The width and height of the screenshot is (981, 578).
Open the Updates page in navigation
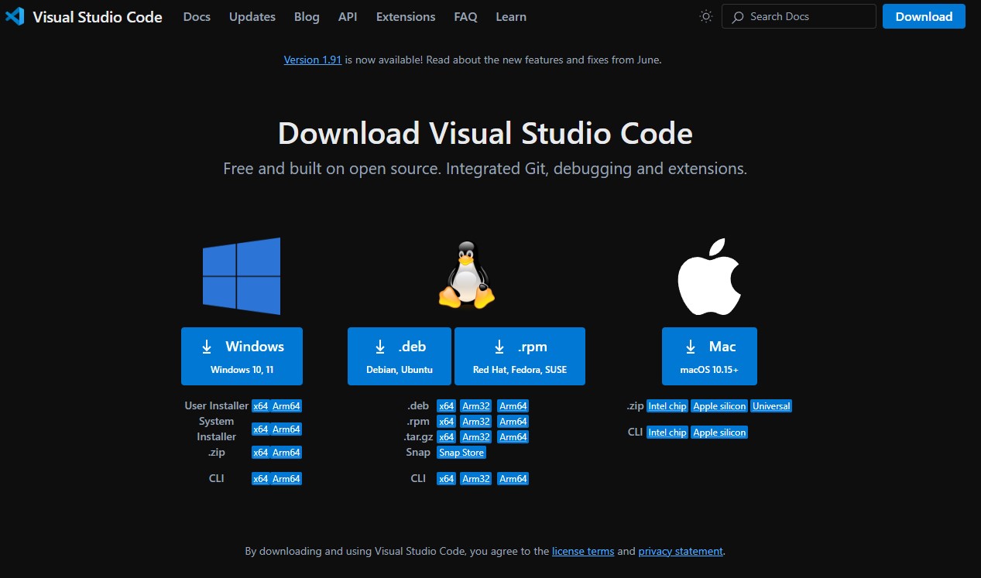tap(252, 16)
